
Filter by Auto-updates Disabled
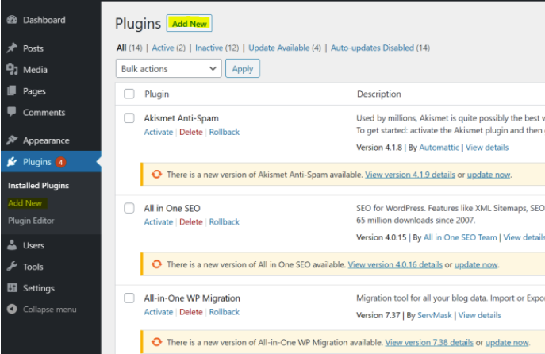pos(372,48)
